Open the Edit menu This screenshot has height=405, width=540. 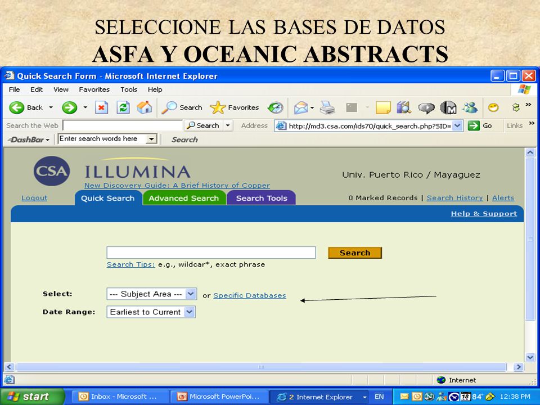[37, 89]
